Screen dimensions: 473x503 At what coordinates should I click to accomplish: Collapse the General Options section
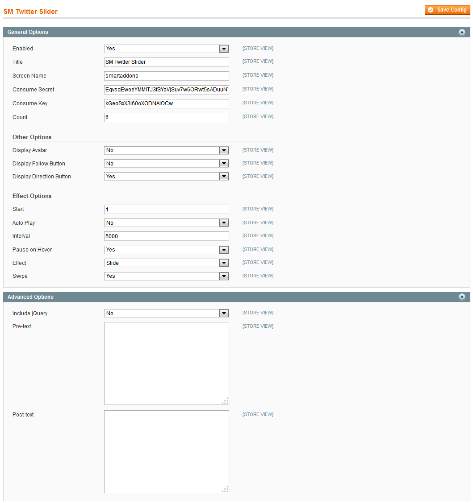pyautogui.click(x=462, y=32)
